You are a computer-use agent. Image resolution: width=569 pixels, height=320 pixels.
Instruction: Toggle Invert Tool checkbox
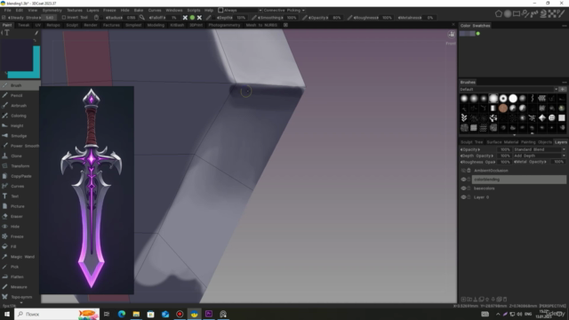(x=64, y=18)
